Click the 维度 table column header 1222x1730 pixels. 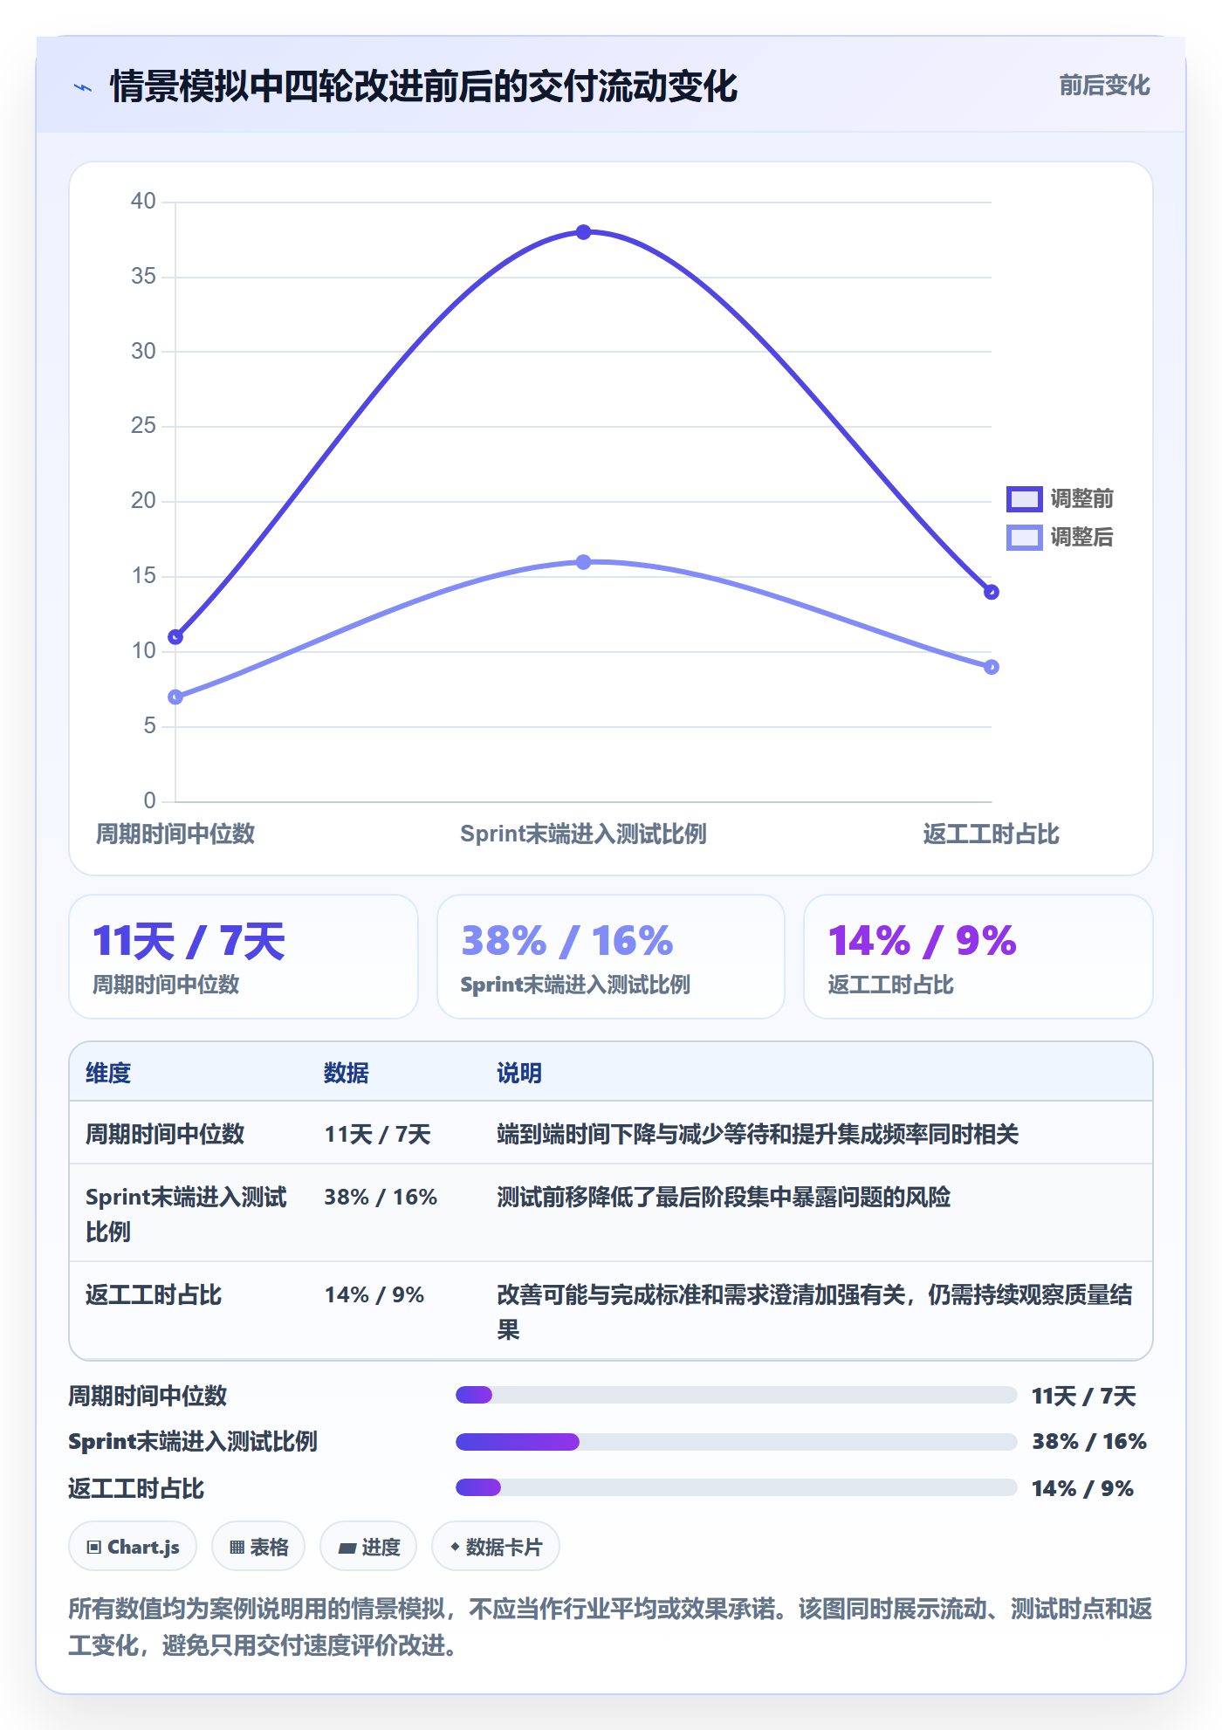pyautogui.click(x=108, y=1073)
